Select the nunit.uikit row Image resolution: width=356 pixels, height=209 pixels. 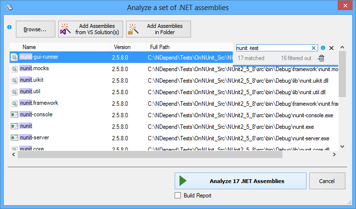174,80
